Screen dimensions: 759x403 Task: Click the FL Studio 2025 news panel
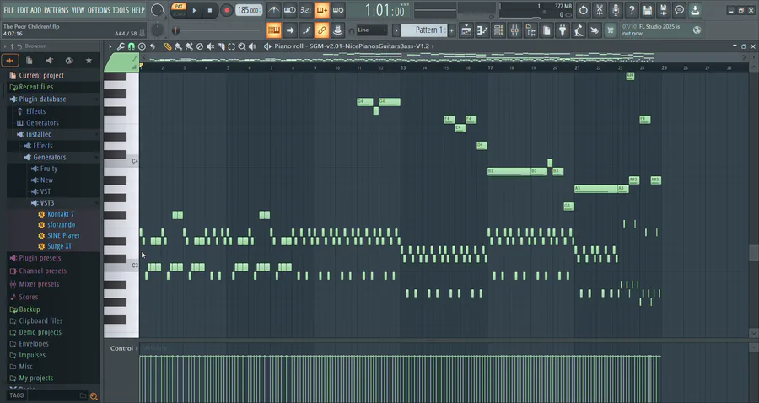tap(661, 30)
